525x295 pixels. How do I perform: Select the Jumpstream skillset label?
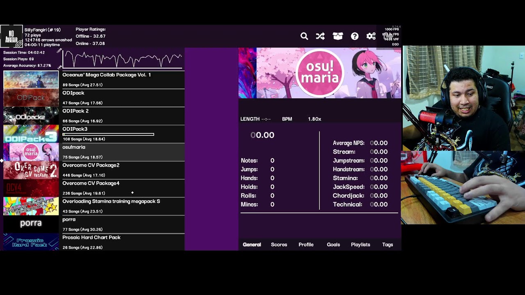(349, 161)
